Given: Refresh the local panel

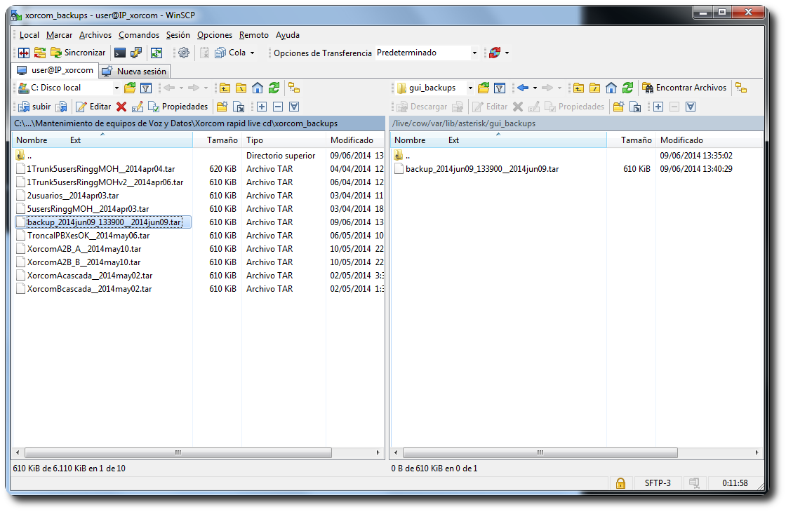Looking at the screenshot, I should coord(274,88).
